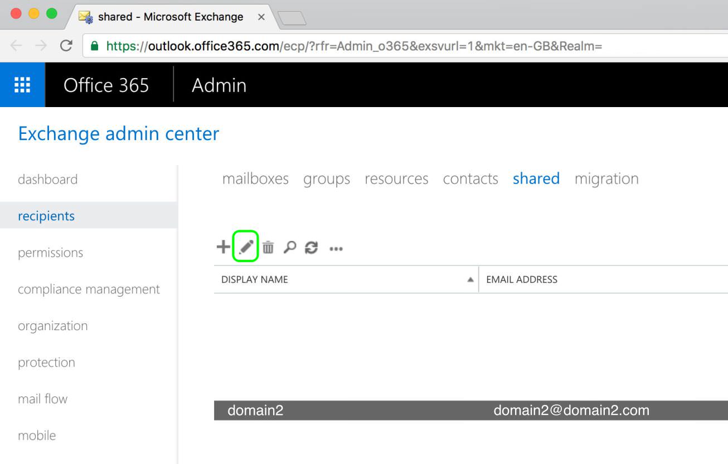Click the Display Name column header
The height and width of the screenshot is (464, 728).
255,279
